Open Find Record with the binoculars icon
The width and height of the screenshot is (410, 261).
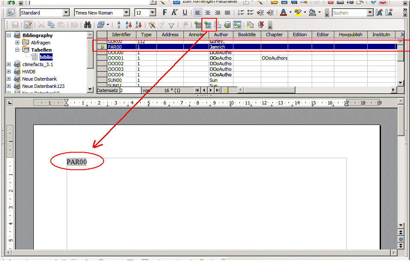tap(88, 25)
